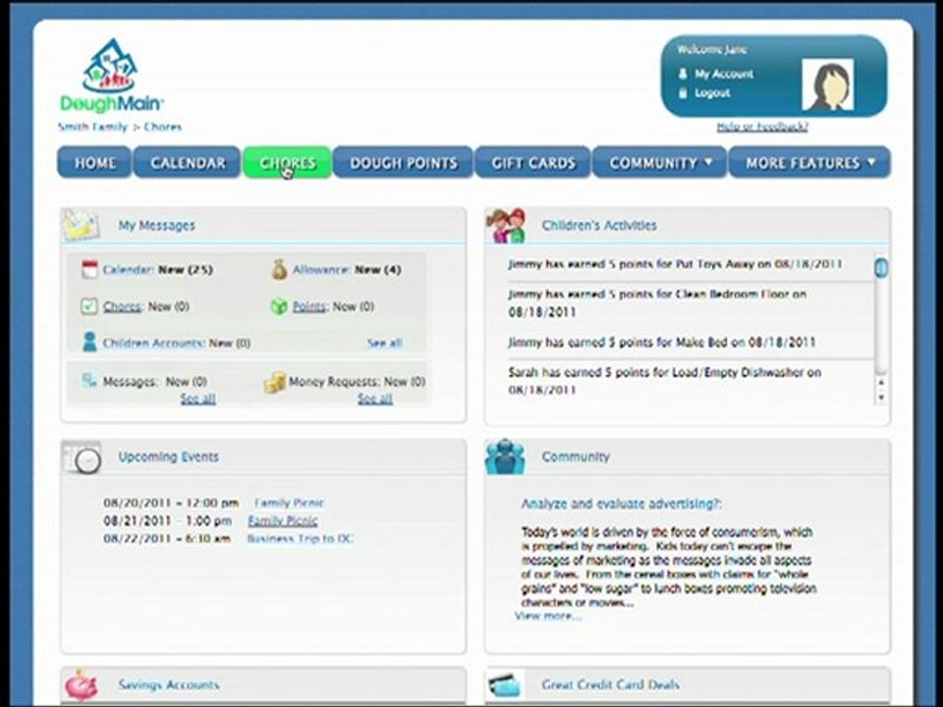Click the Upcoming Events heading
This screenshot has width=943, height=707.
point(168,457)
